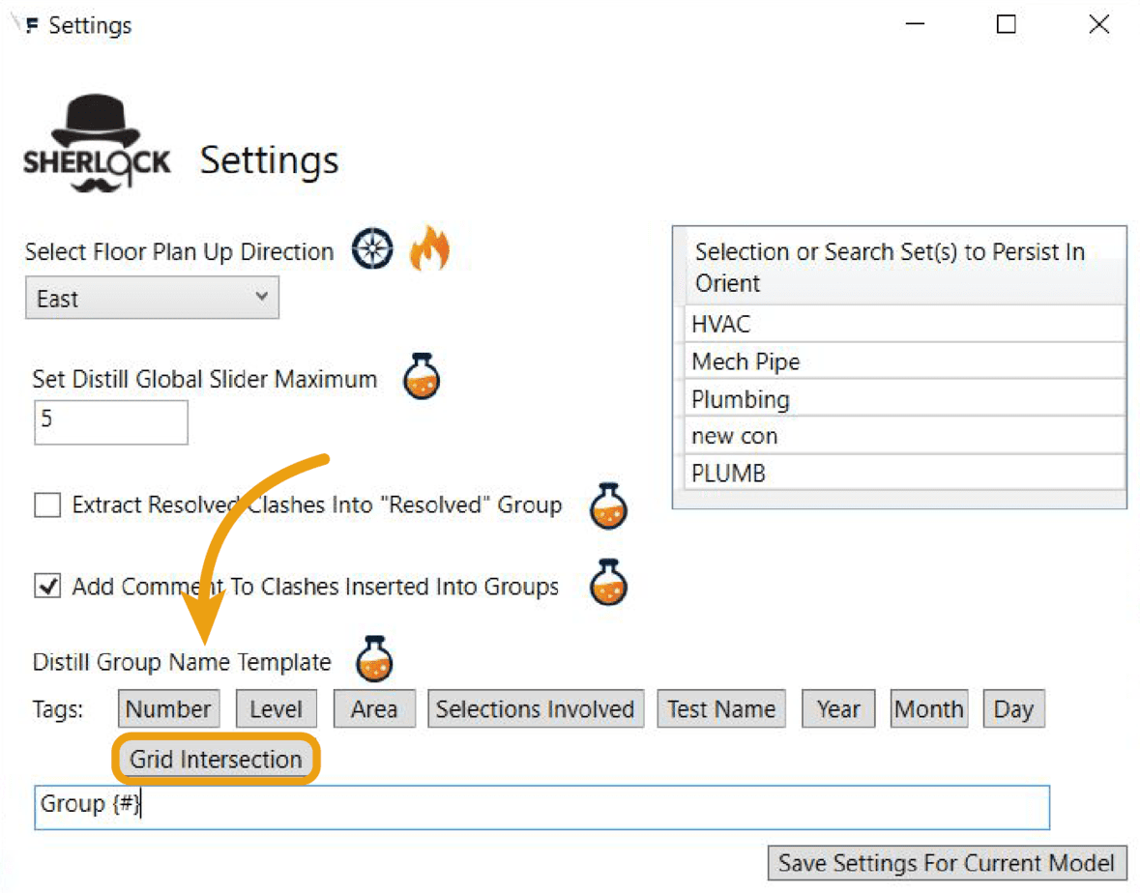The image size is (1140, 893).
Task: Uncheck Add Comment To Clashes Inserted Into Groups
Action: tap(47, 586)
